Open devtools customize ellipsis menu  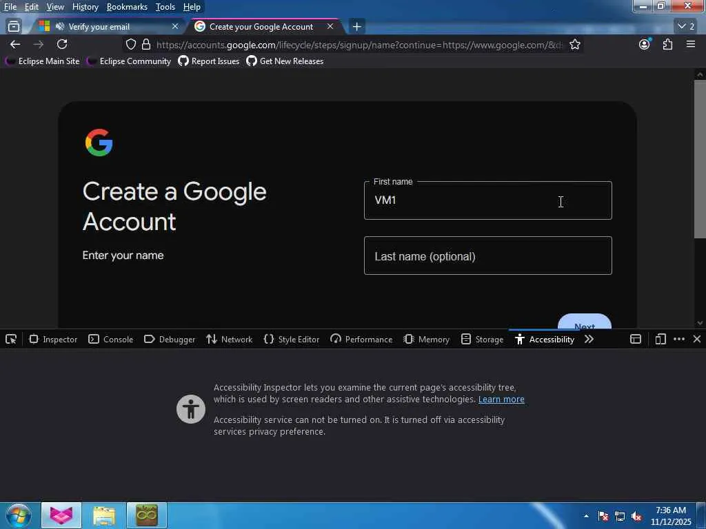(x=679, y=339)
